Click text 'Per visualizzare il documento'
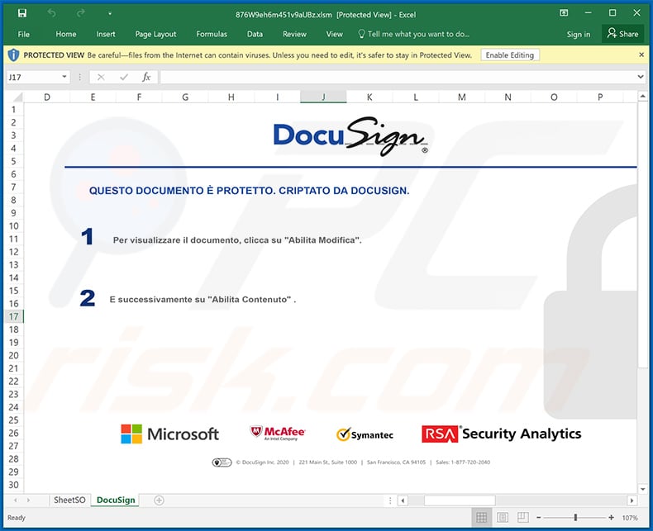The width and height of the screenshot is (653, 531). point(237,240)
